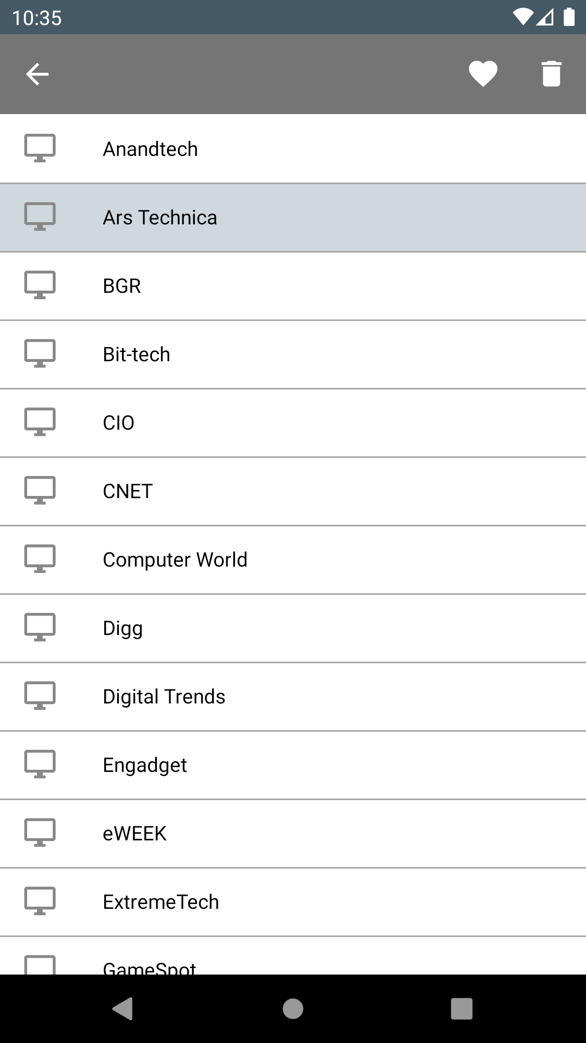586x1043 pixels.
Task: Tap the back arrow icon
Action: 37,74
